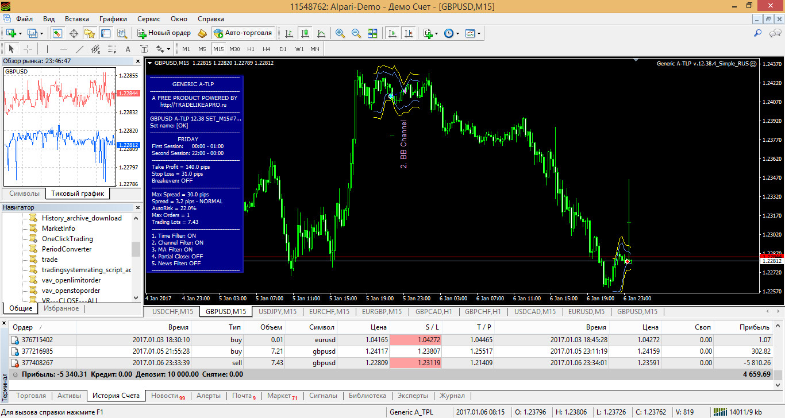Toggle the Авто-торговля button

click(243, 33)
